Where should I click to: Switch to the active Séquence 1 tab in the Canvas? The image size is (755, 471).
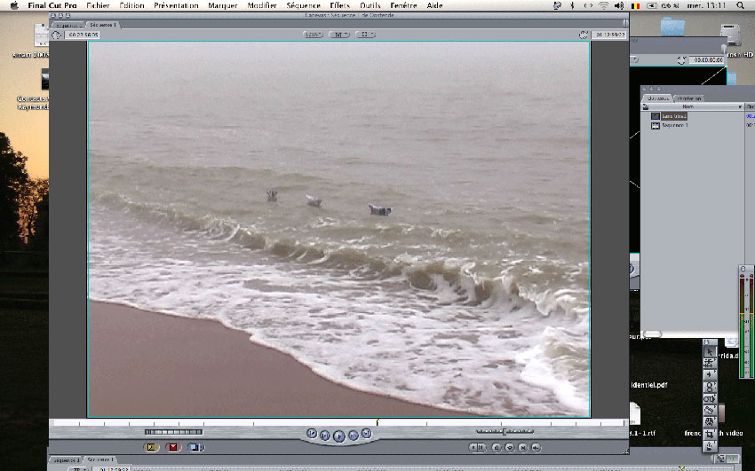[103, 25]
